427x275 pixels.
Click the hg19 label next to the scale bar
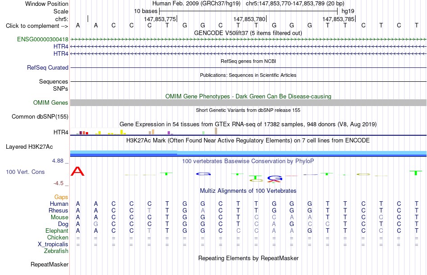tap(348, 11)
